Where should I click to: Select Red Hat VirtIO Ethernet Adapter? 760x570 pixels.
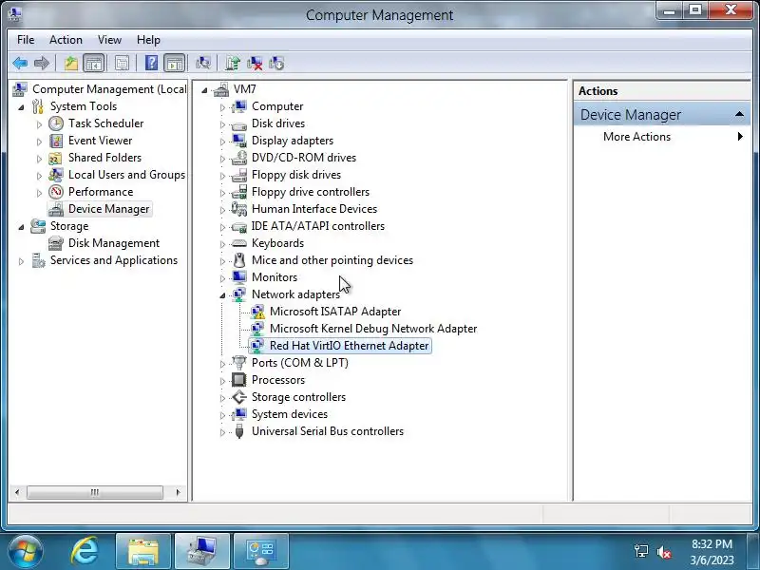[x=349, y=346]
